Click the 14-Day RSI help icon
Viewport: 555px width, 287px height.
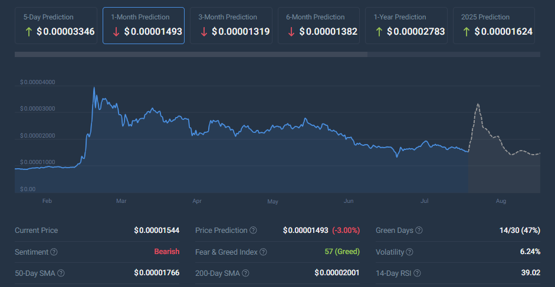(x=417, y=273)
